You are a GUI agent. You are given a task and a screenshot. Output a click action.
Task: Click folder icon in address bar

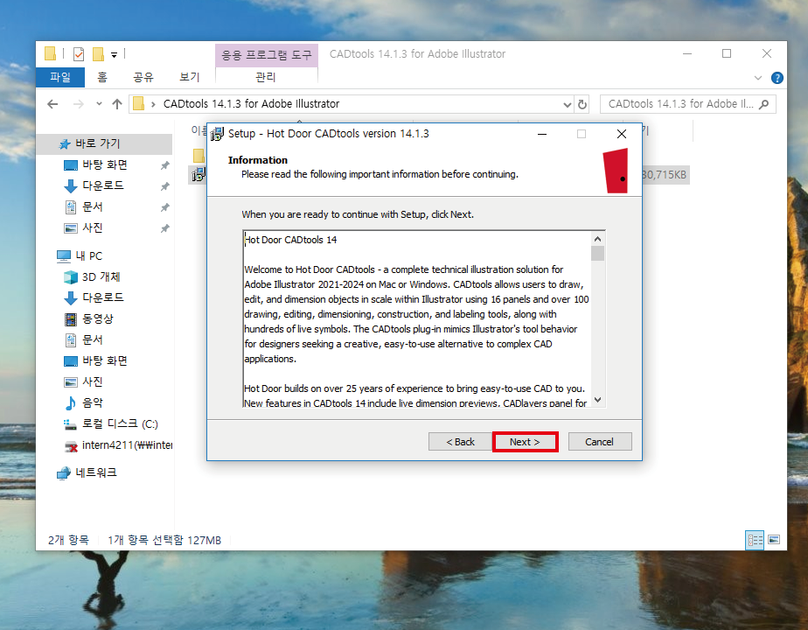[x=139, y=104]
